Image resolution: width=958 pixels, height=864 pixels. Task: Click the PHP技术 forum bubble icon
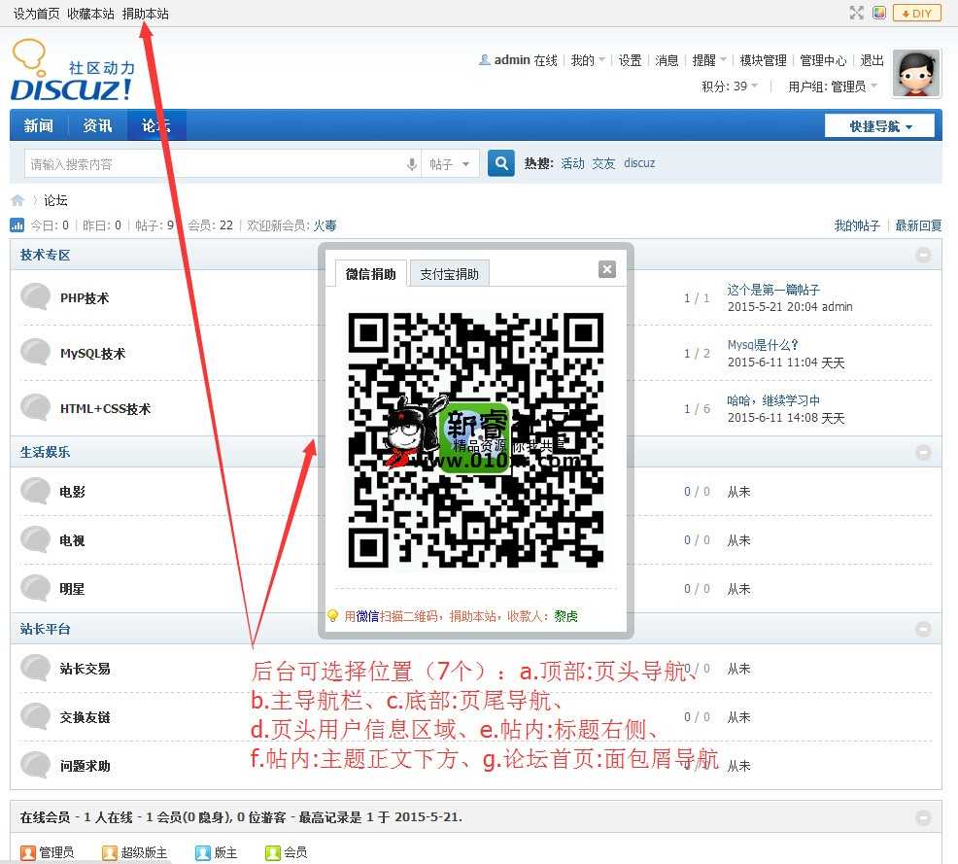click(x=36, y=297)
